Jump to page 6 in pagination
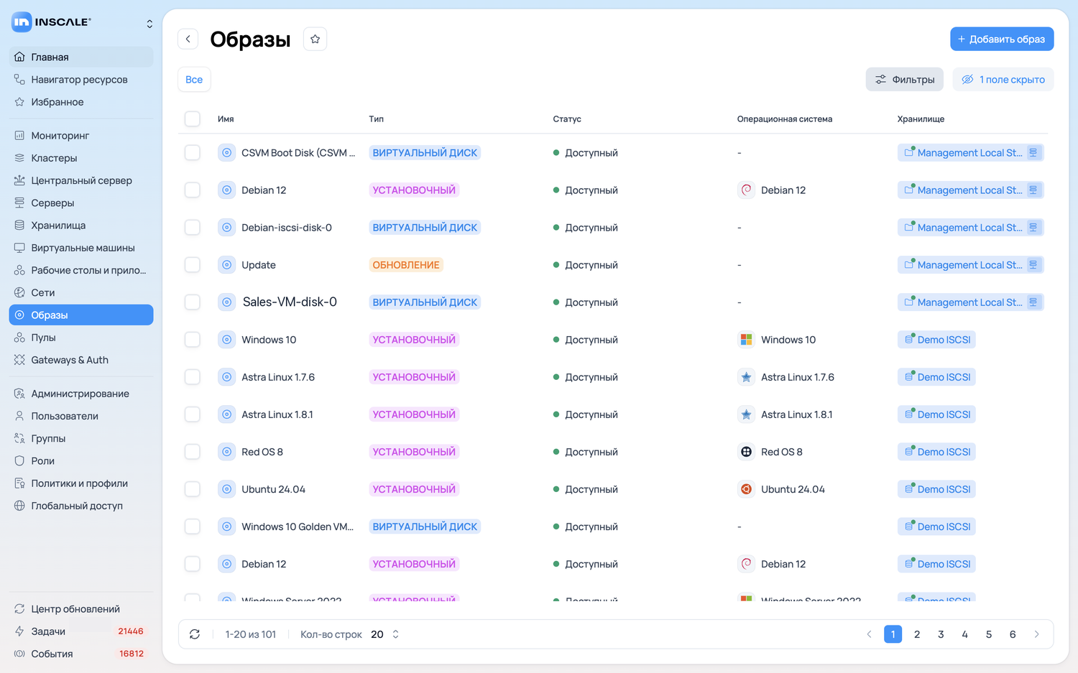 pyautogui.click(x=1013, y=634)
